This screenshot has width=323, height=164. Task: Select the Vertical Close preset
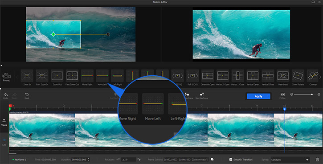pyautogui.click(x=268, y=76)
